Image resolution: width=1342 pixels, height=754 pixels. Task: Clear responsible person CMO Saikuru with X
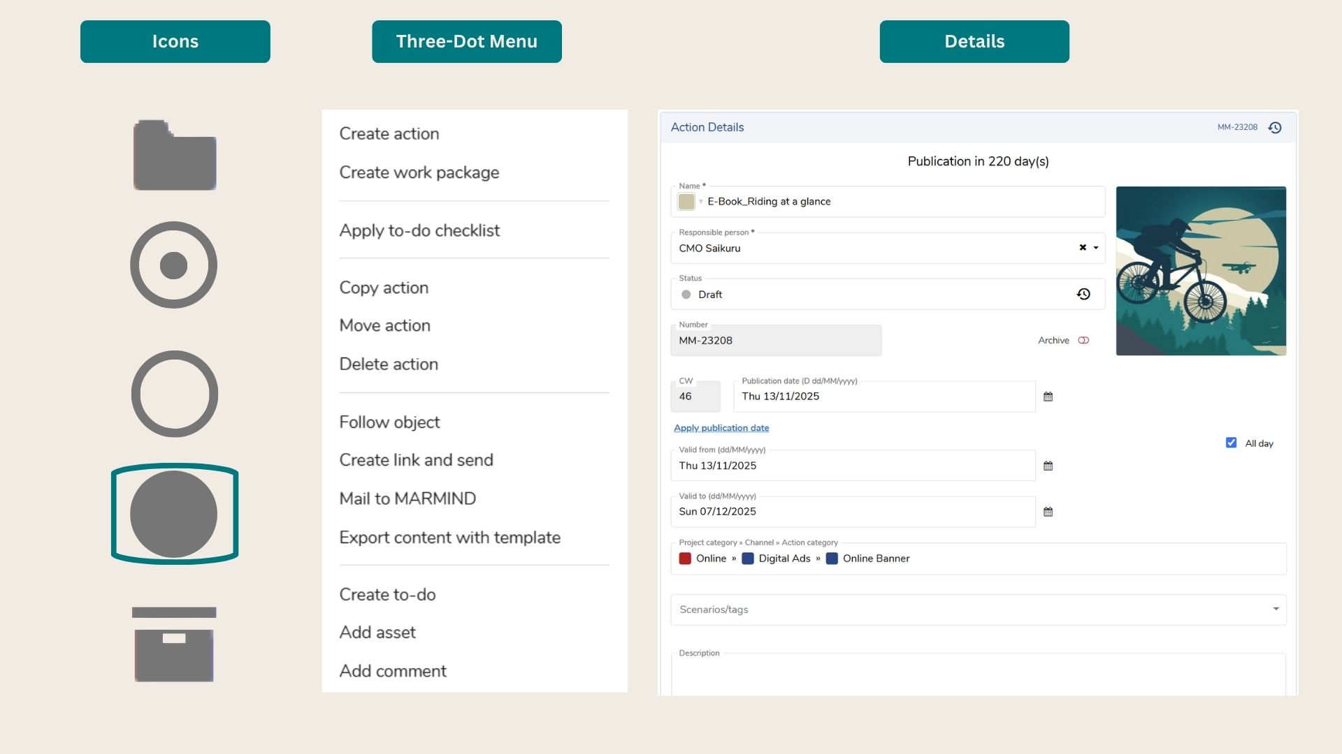coord(1083,248)
